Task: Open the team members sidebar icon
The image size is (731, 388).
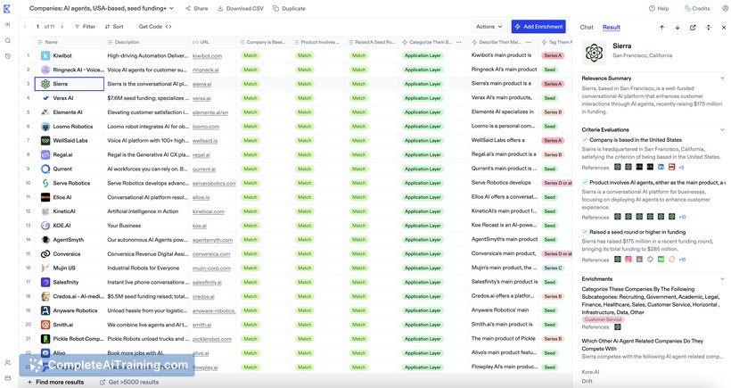Action: [7, 362]
